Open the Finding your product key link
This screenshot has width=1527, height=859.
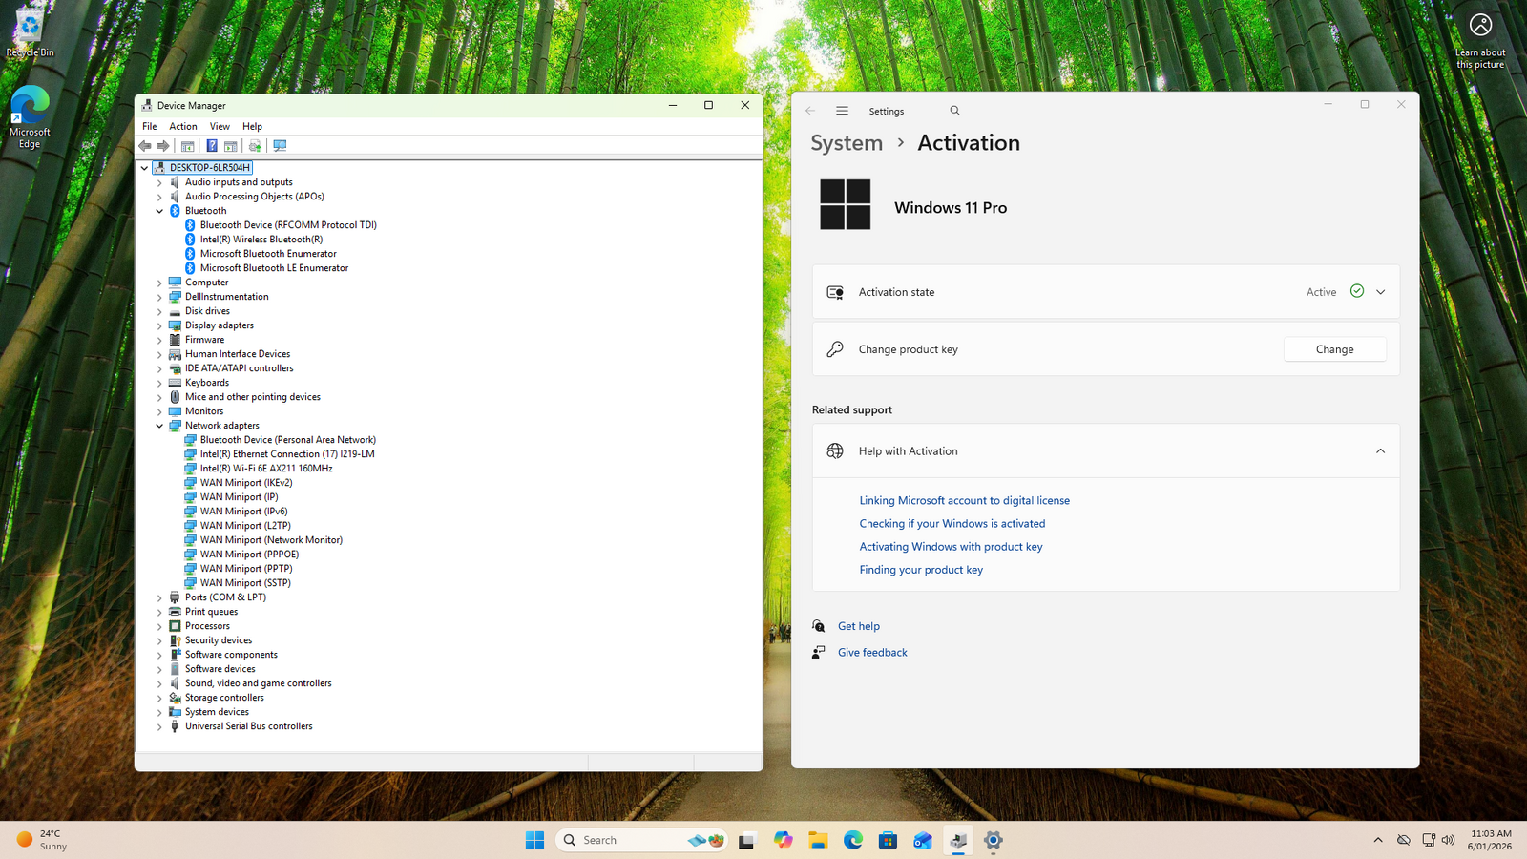coord(920,570)
